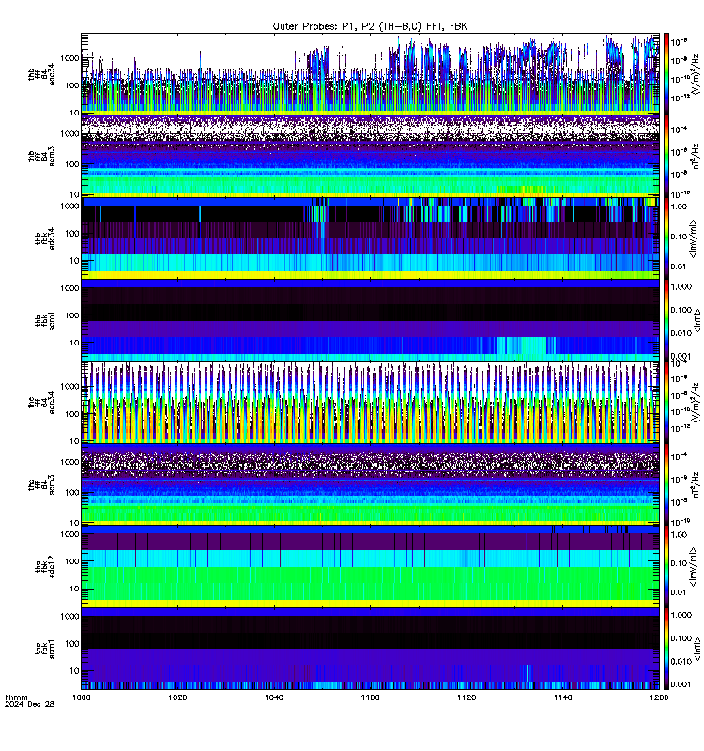704x751 pixels.
Task: Click the <|nT|> unit label of the thc fbk scm1 panel
Action: 697,649
